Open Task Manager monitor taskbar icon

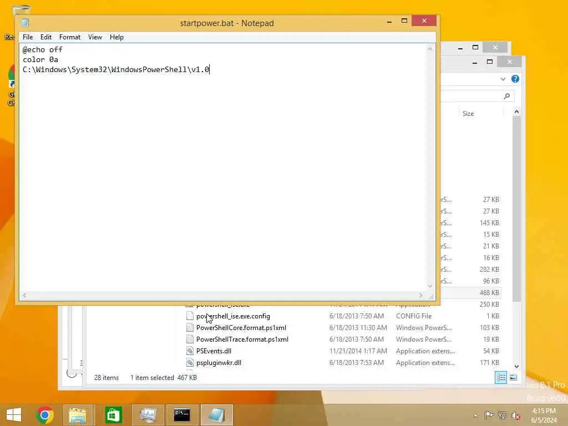tap(148, 415)
